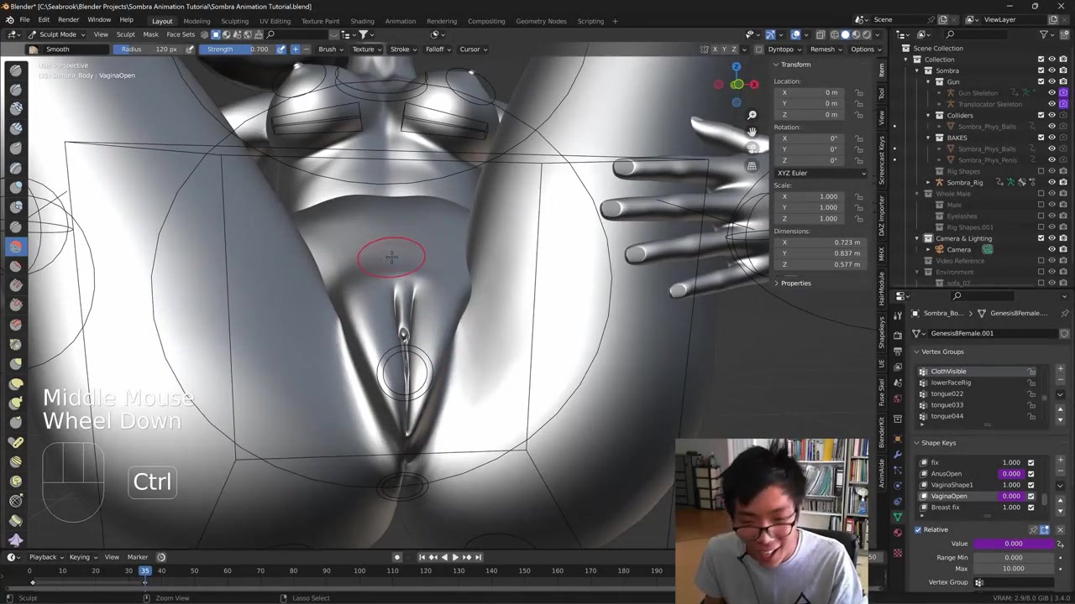Click the pan view hand icon

tap(752, 132)
